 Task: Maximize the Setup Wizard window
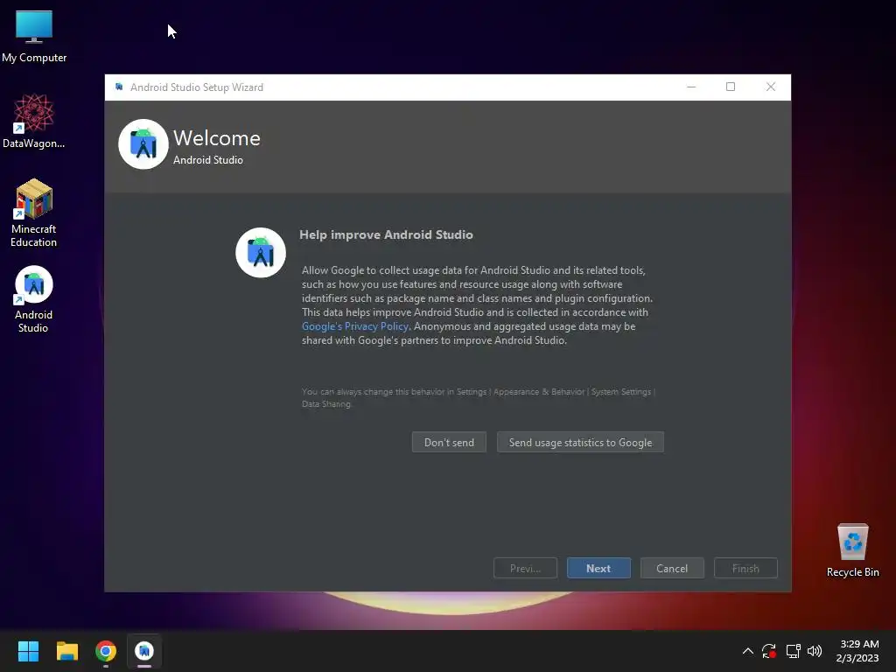coord(731,87)
